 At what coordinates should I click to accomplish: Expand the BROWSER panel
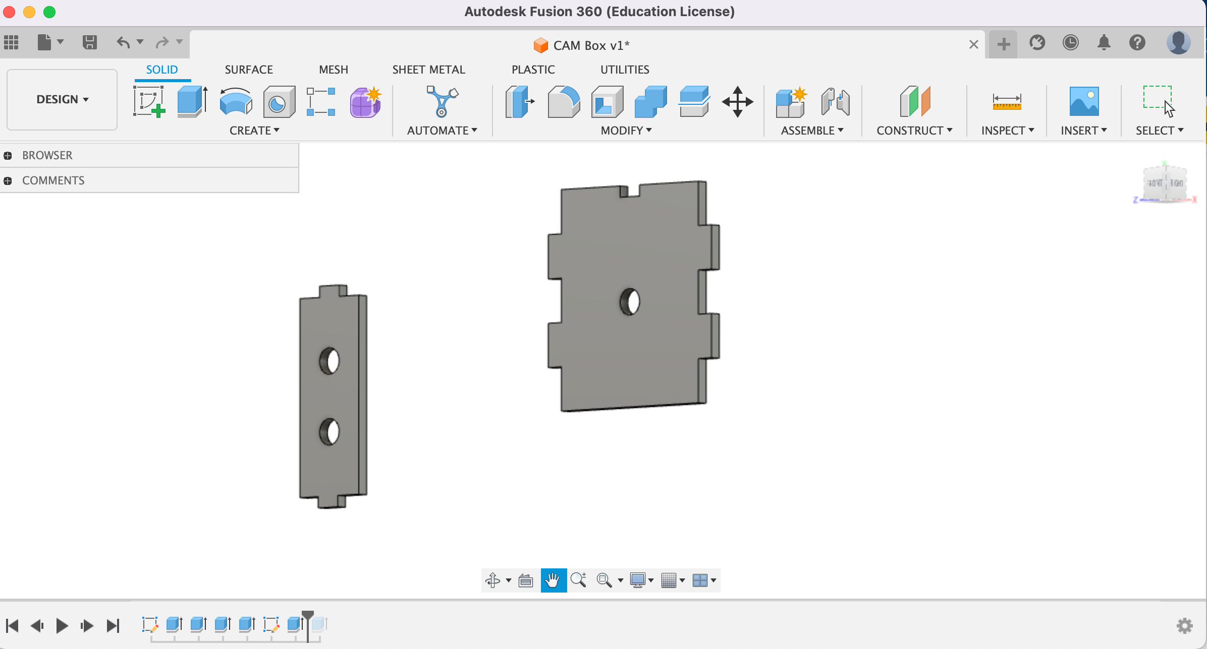8,155
